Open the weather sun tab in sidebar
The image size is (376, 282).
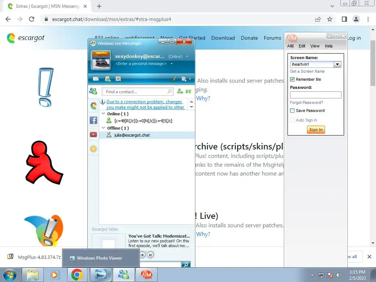coord(94,149)
